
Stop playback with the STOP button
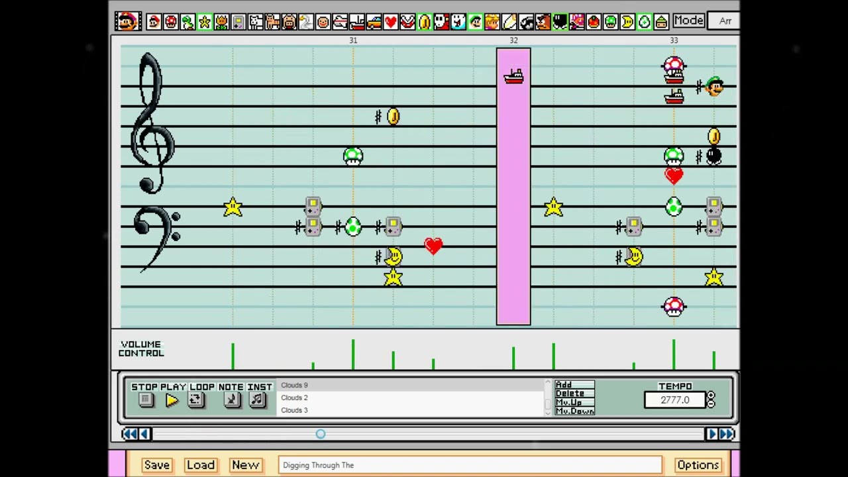point(146,399)
